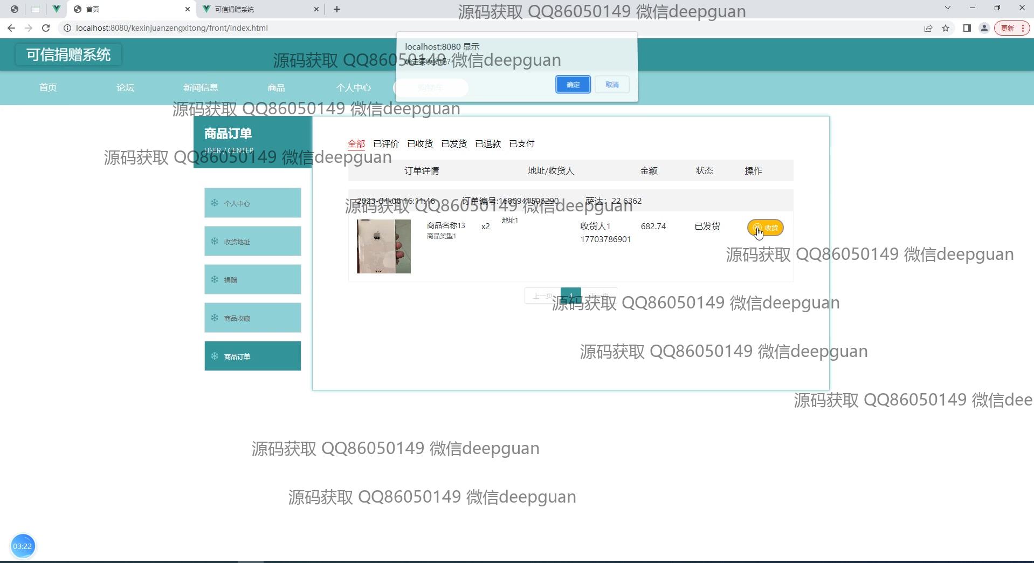Click the 03:22 recording timer badge

pos(22,546)
